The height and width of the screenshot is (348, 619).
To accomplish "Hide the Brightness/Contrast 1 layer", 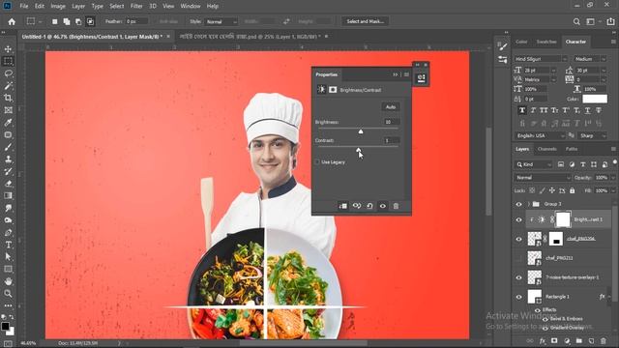I will pos(518,219).
